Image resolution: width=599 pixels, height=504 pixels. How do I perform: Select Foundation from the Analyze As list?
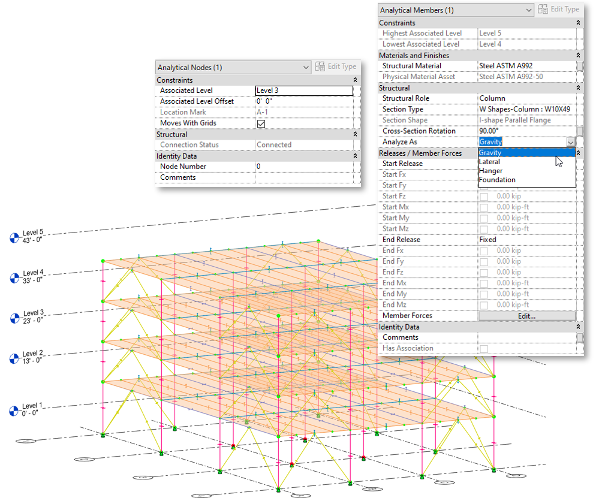click(x=527, y=180)
